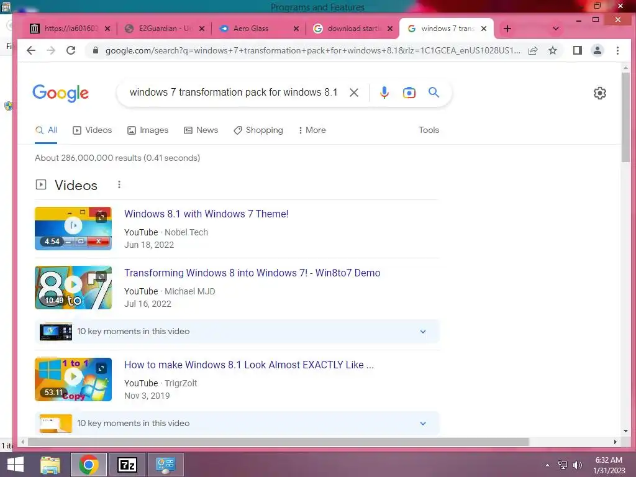Close the download starting tab
The height and width of the screenshot is (477, 636).
point(390,29)
